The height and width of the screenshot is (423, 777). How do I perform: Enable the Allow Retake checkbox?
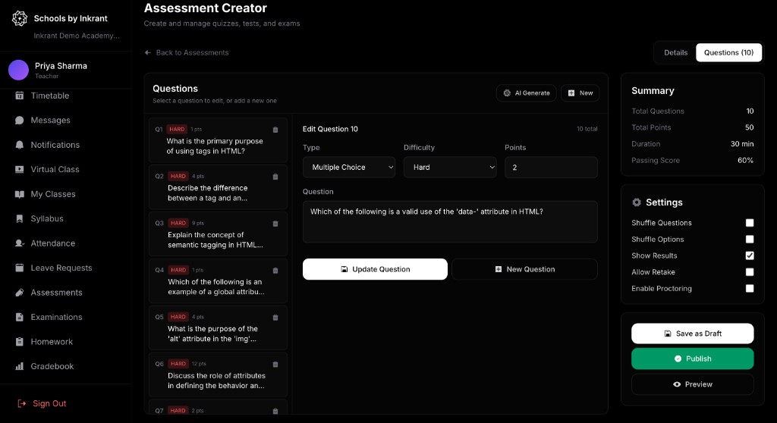pyautogui.click(x=749, y=272)
